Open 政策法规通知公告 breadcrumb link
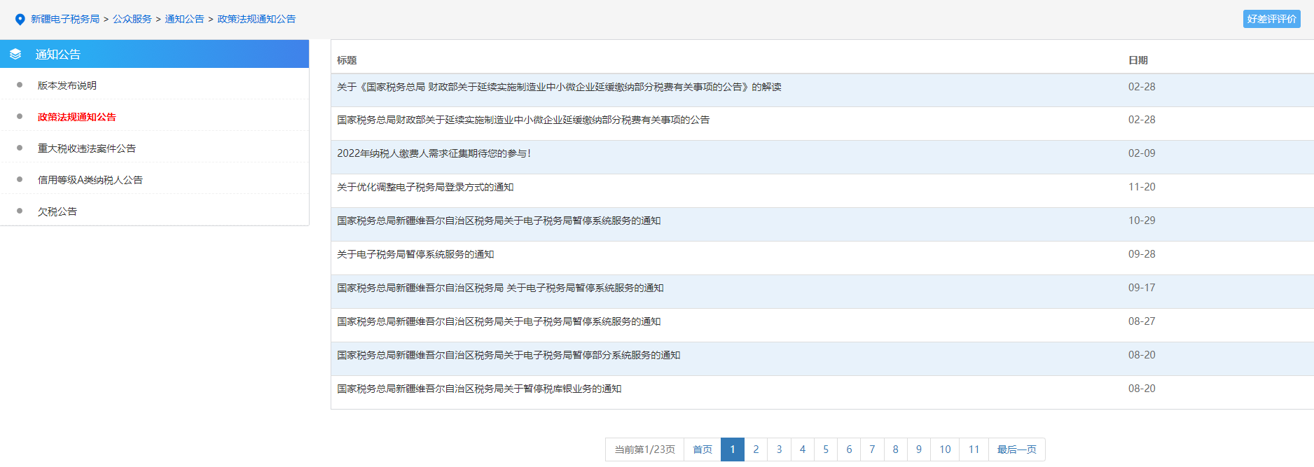Viewport: 1314px width, 467px height. click(256, 19)
